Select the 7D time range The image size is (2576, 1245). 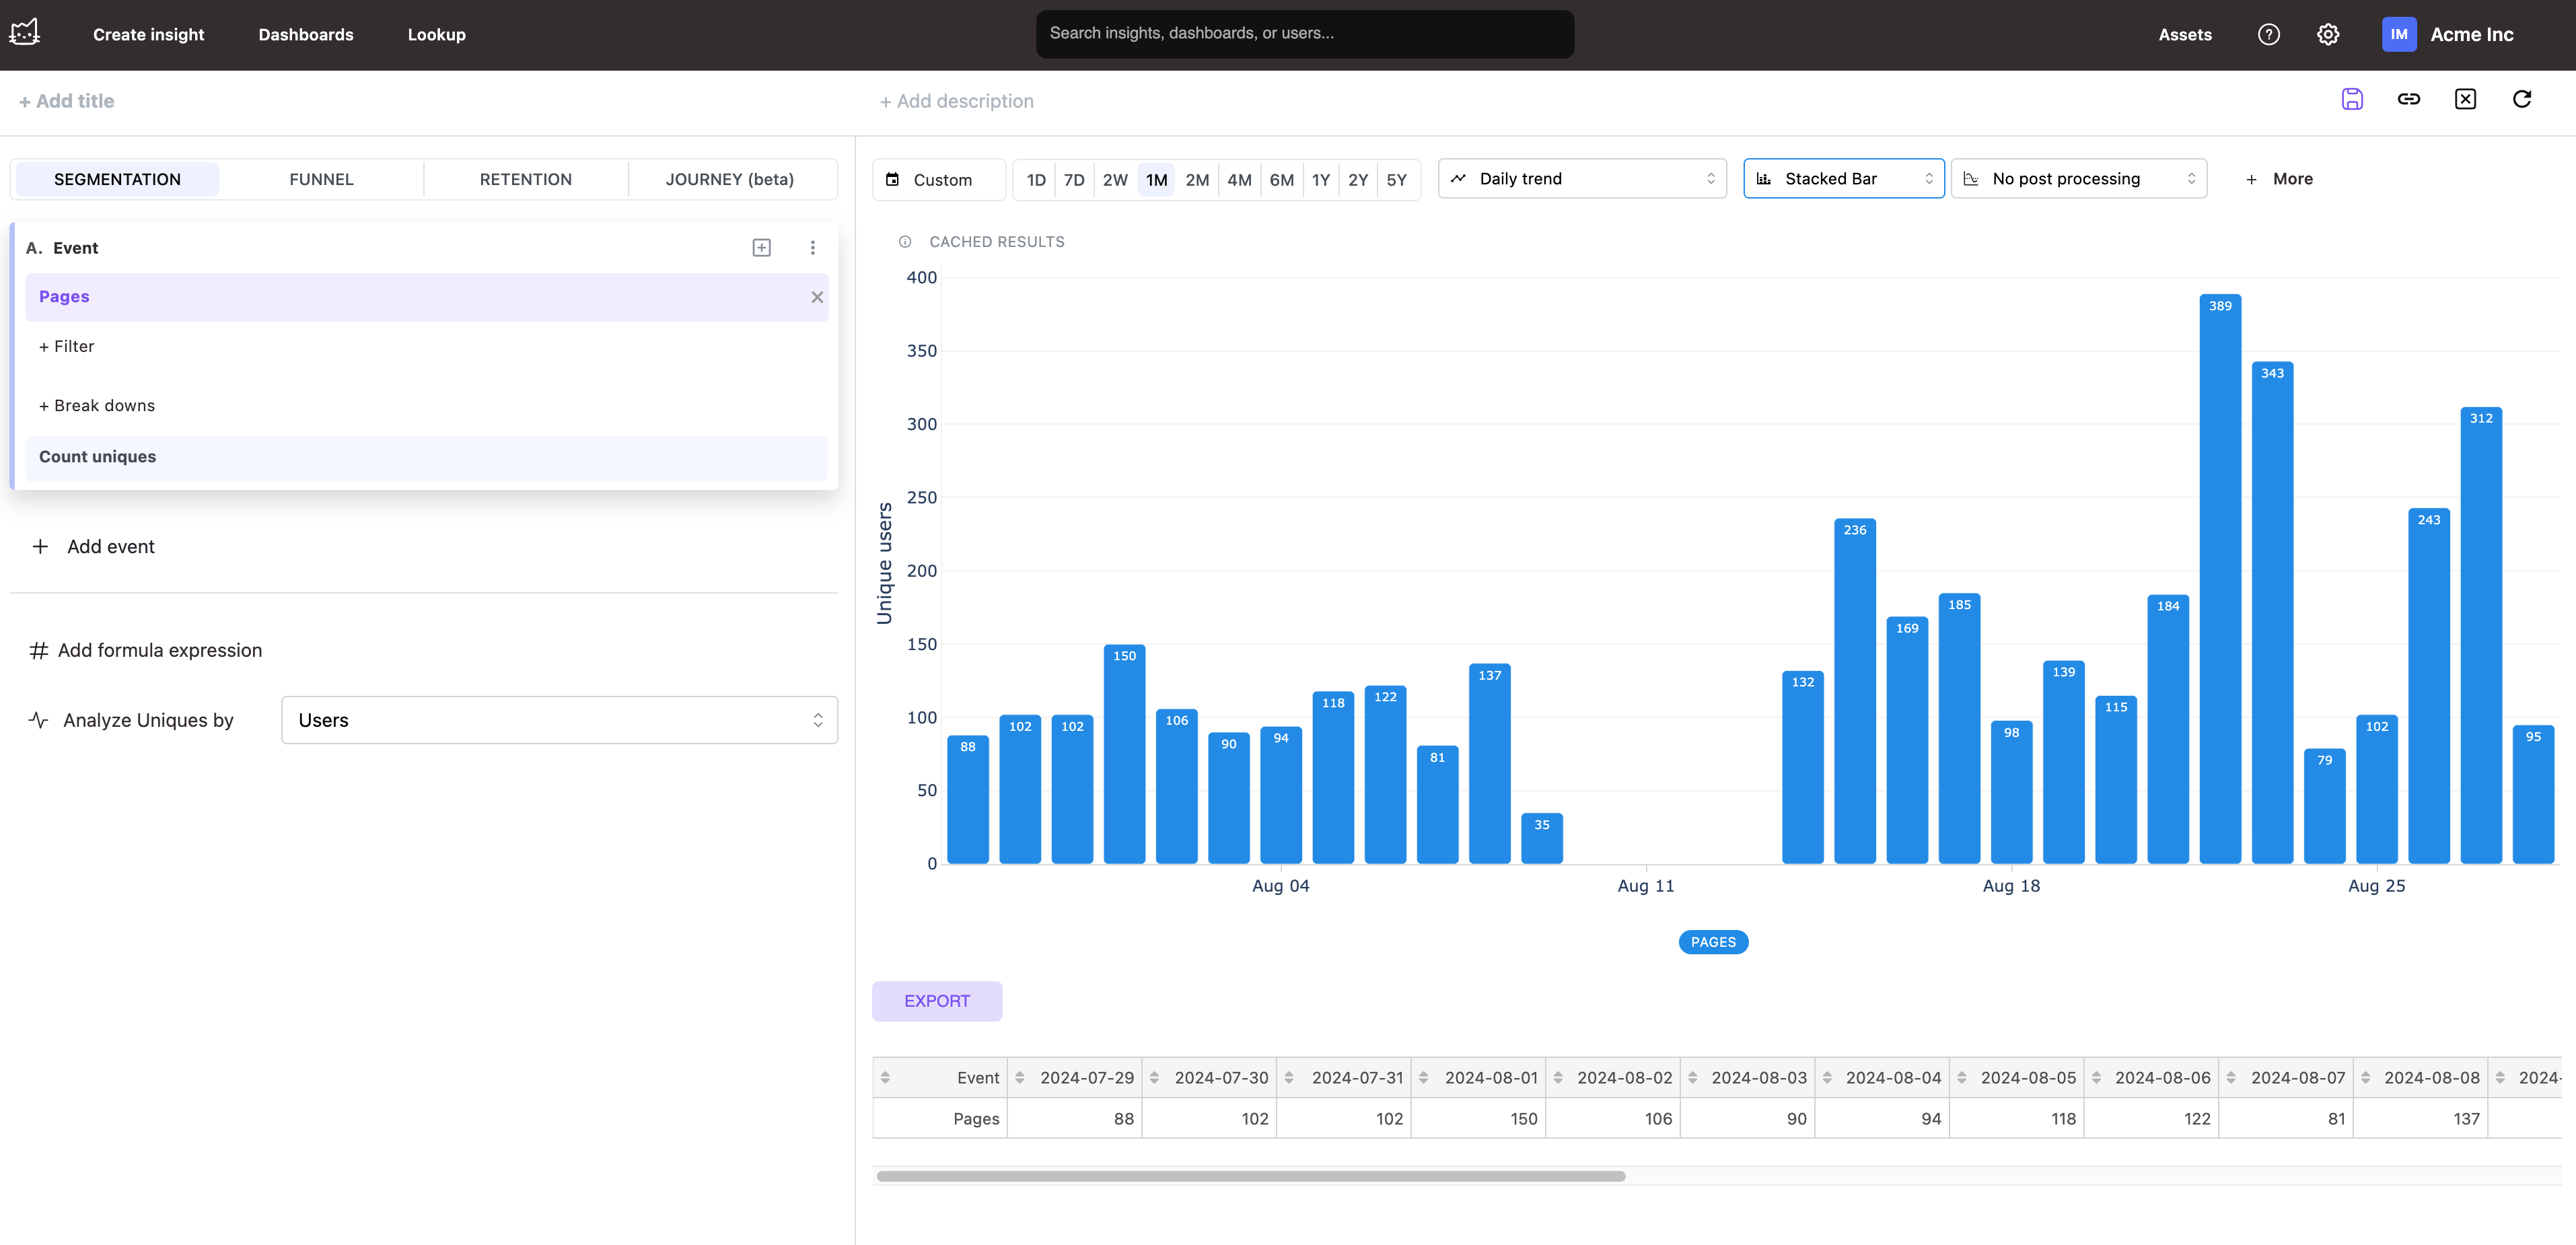[1074, 180]
